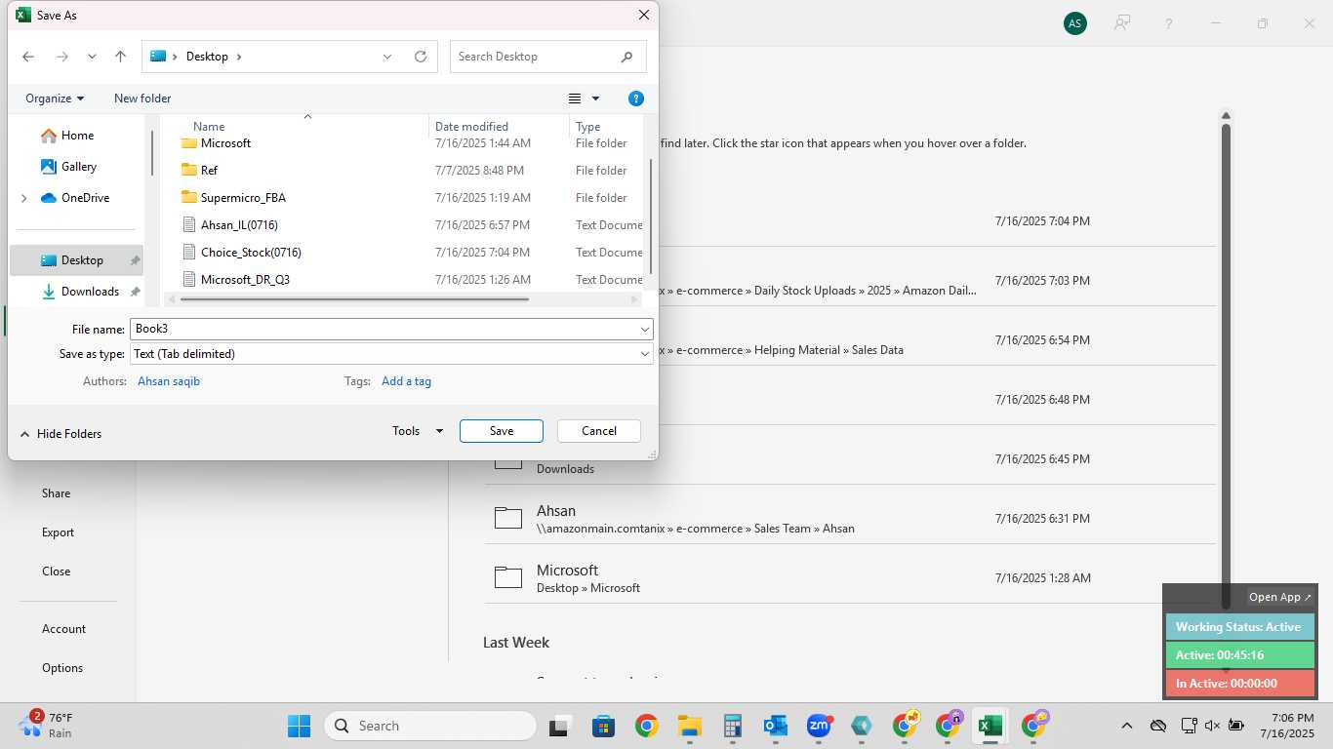Sort by the Date modified column

[471, 127]
